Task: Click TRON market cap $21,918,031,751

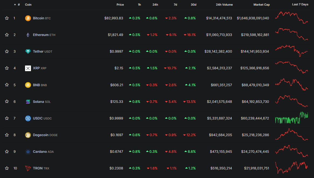Action: pyautogui.click(x=257, y=168)
